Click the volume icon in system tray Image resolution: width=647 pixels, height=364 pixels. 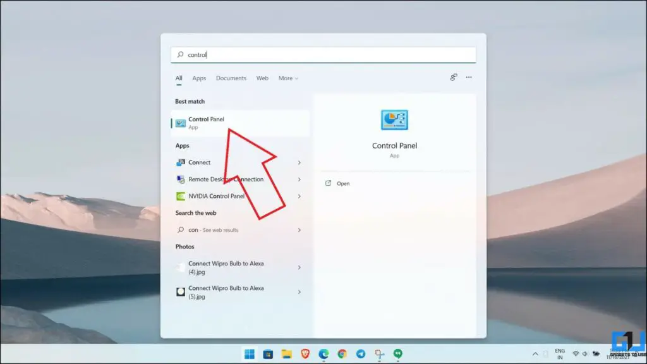click(584, 354)
